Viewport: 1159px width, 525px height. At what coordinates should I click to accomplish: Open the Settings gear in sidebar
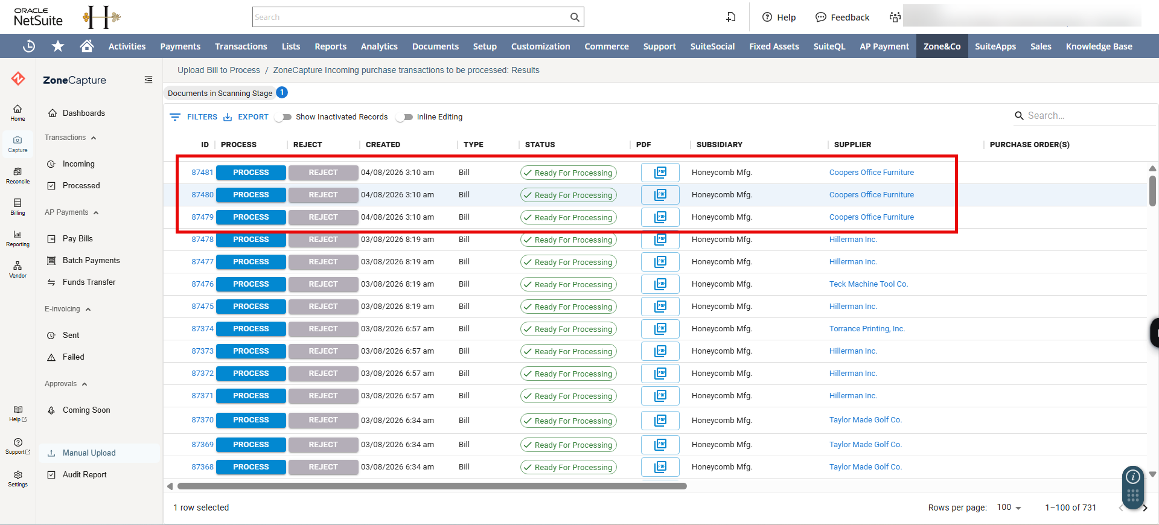coord(18,479)
